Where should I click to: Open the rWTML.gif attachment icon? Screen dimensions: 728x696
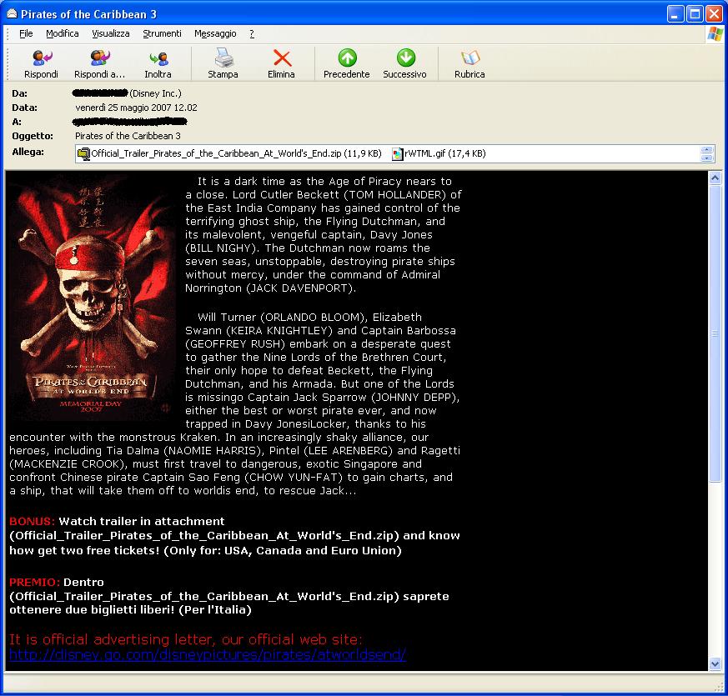[x=398, y=153]
